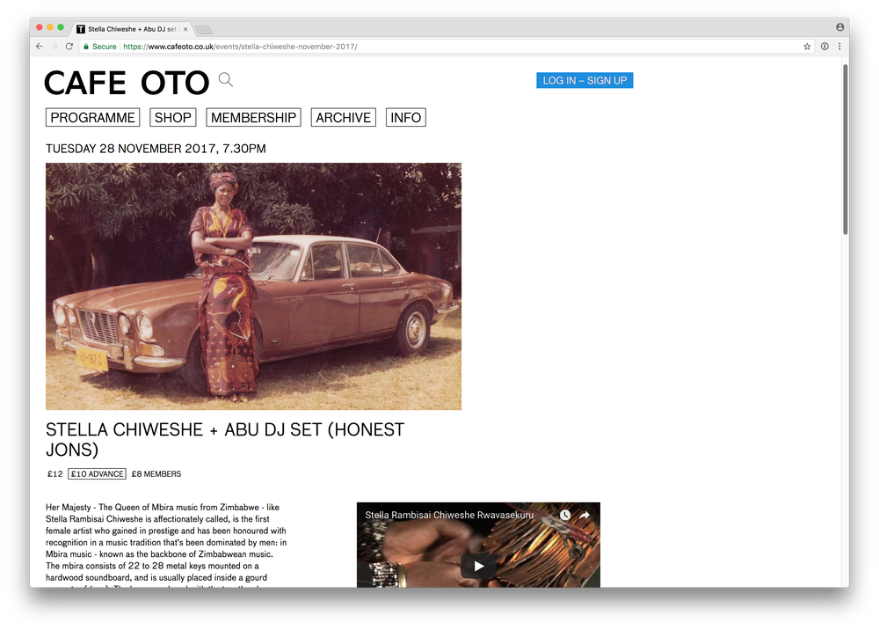
Task: Play the Stella Rambisai Chiweshe video
Action: [x=478, y=566]
